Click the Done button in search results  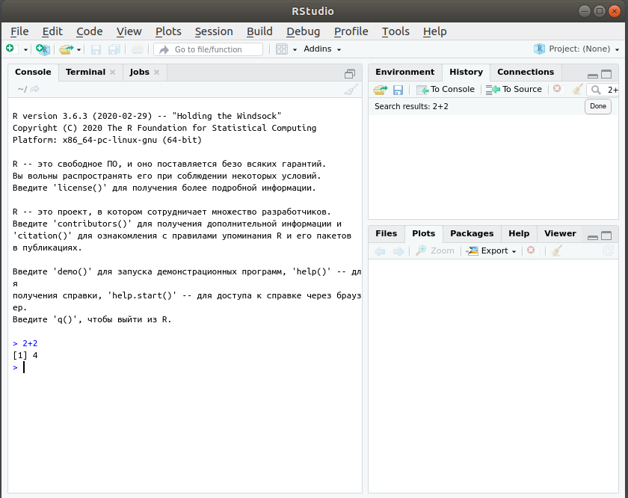tap(598, 107)
